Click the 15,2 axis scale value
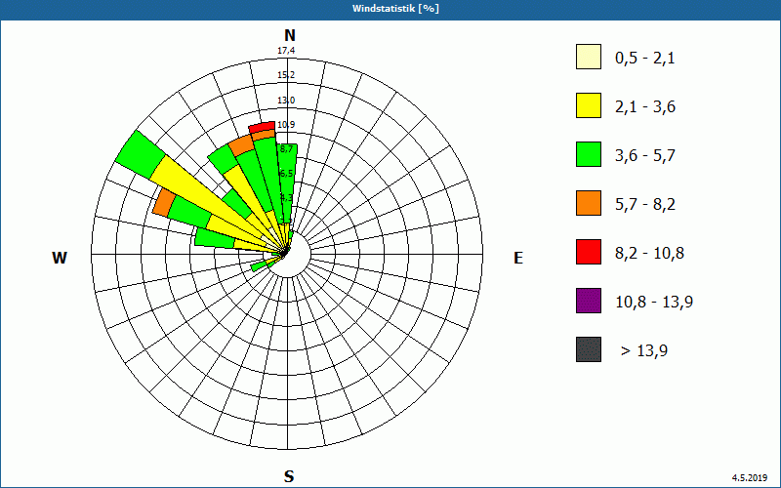Screen dimensions: 781x488 286,75
